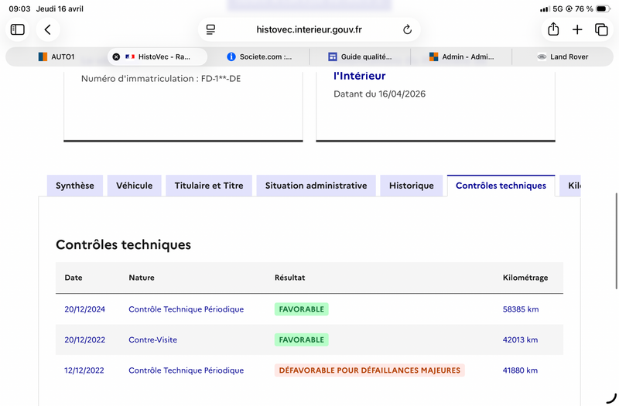This screenshot has height=406, width=619.
Task: Open the Land Rover browser tab
Action: click(563, 56)
